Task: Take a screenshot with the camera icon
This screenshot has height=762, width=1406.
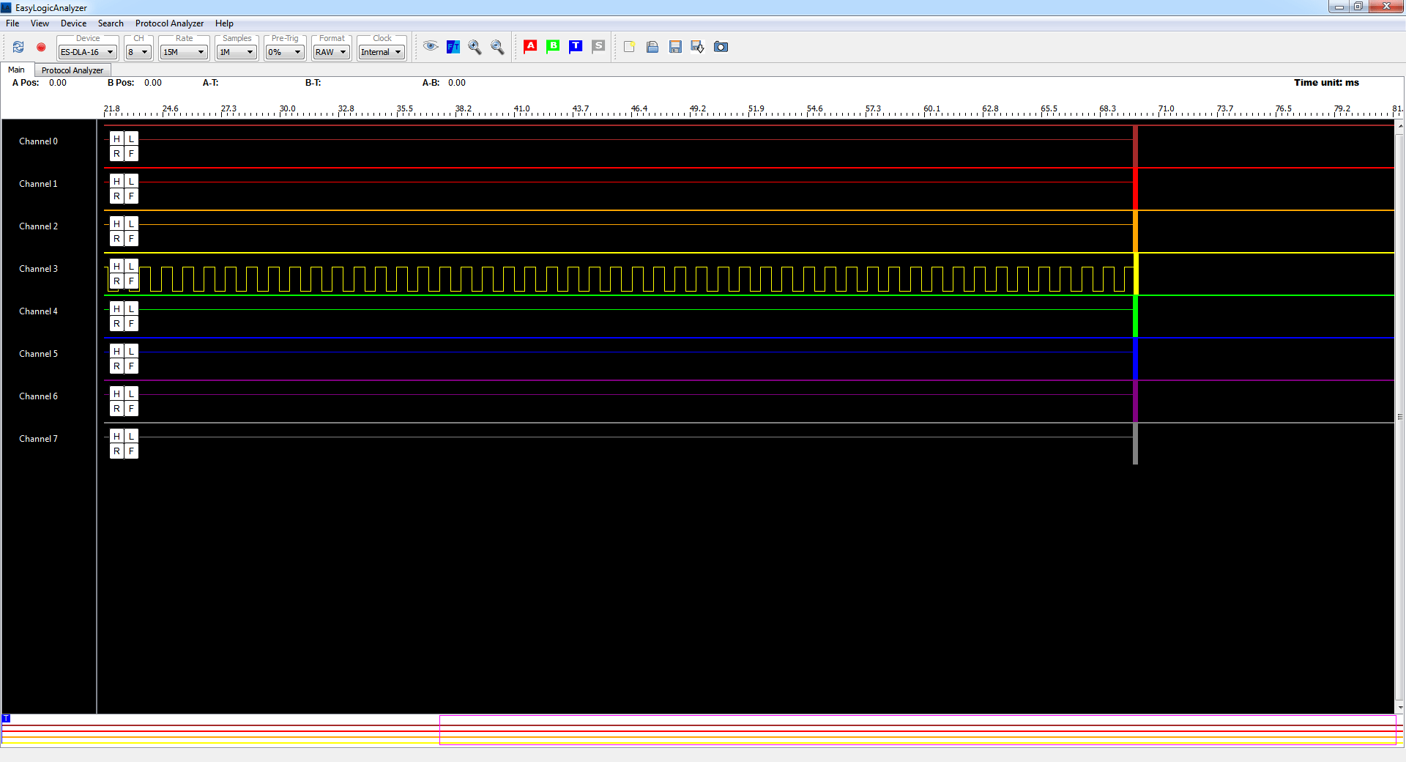Action: tap(721, 47)
